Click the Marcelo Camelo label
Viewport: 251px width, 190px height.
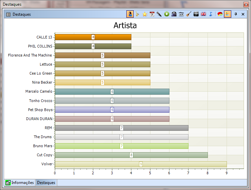39,91
